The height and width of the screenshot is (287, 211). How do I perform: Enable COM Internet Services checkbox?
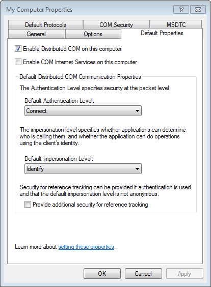(18, 62)
